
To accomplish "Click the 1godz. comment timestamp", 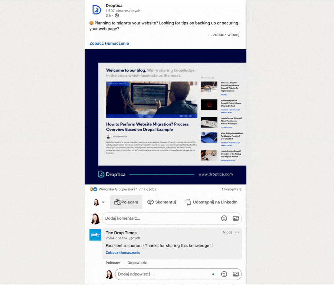I will [x=228, y=232].
